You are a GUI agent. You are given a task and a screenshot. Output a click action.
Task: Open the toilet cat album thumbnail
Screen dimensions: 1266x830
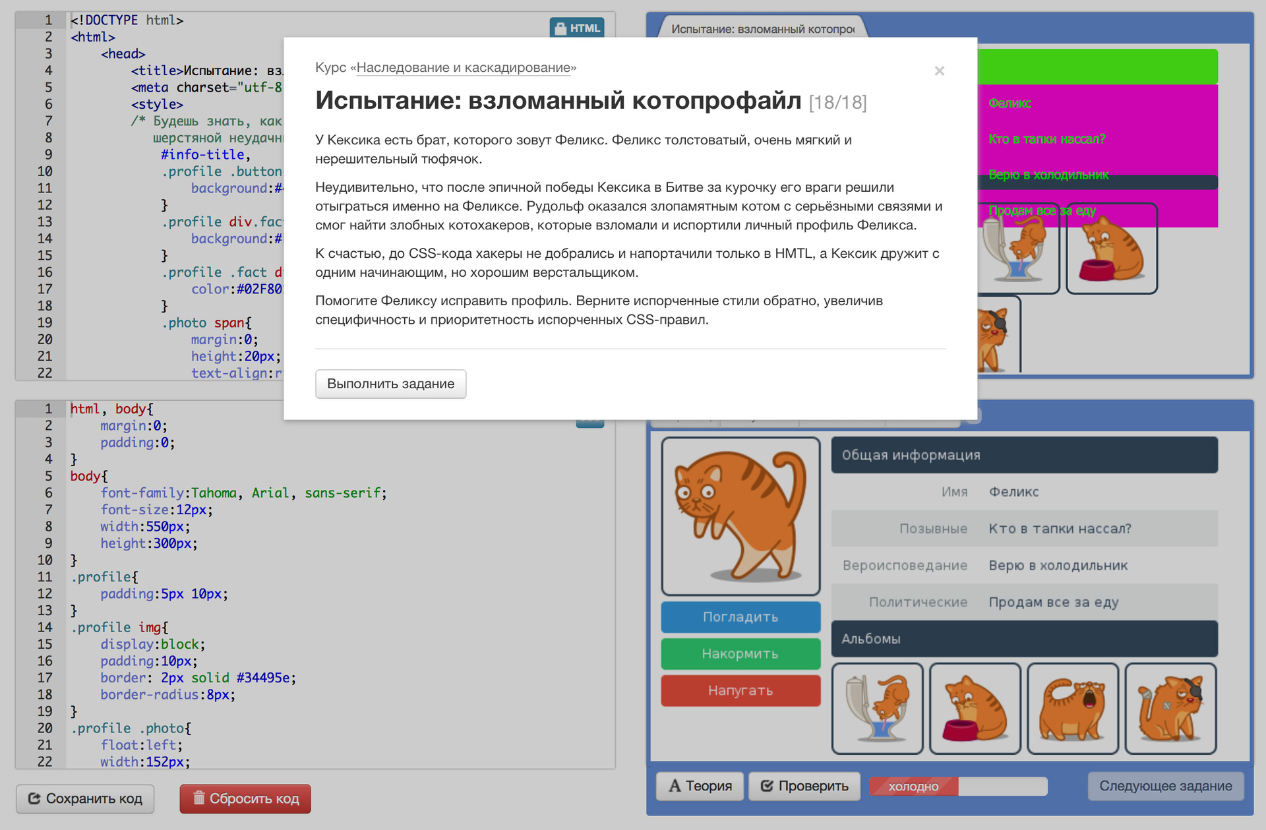tap(877, 709)
